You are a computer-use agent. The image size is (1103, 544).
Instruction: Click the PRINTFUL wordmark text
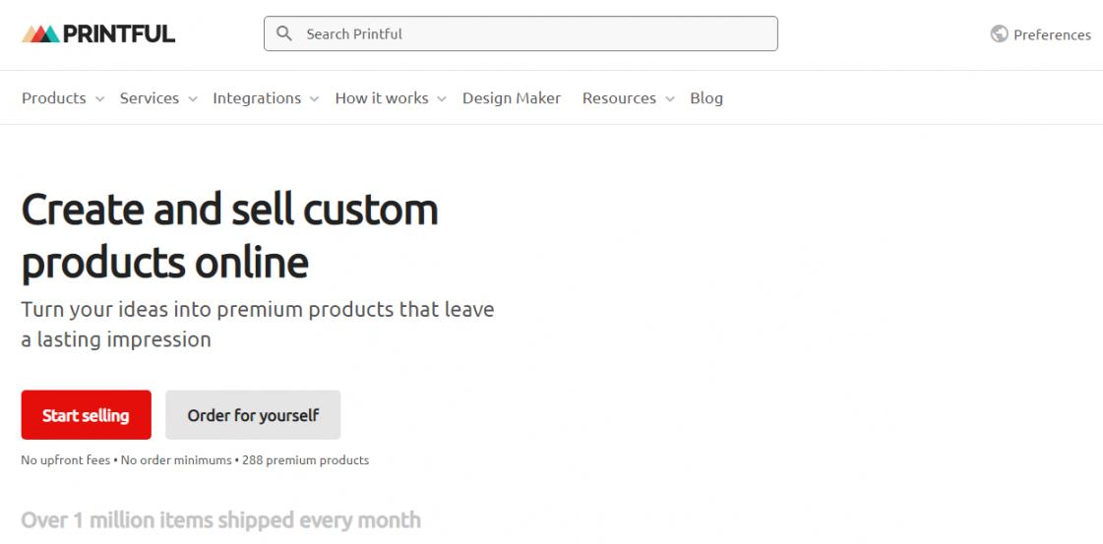[x=119, y=33]
